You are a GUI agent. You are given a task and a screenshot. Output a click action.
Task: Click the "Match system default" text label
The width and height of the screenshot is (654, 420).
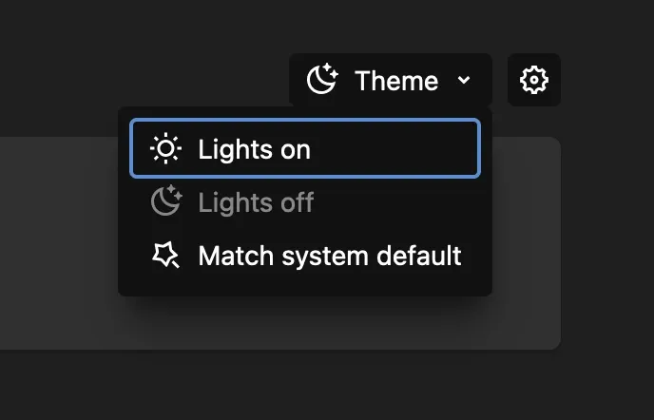(x=330, y=256)
